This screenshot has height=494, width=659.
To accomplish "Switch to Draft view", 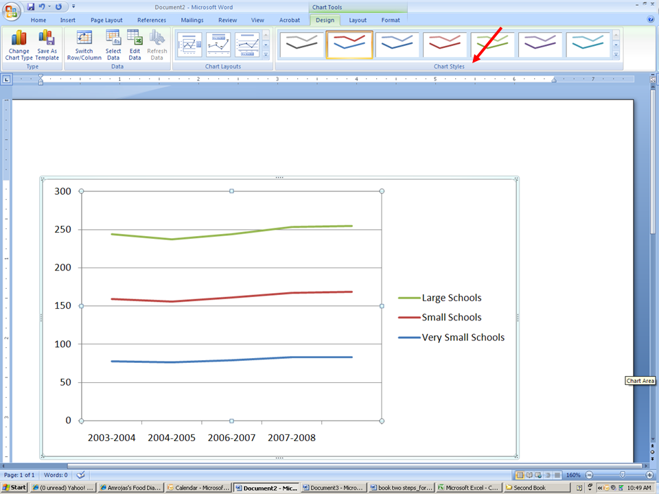I will (x=557, y=475).
